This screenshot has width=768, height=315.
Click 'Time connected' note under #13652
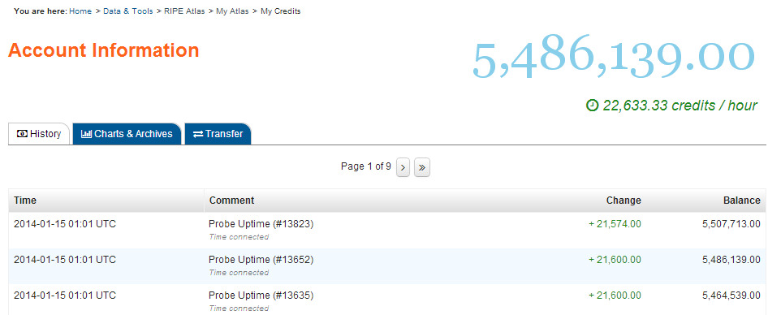click(x=239, y=273)
